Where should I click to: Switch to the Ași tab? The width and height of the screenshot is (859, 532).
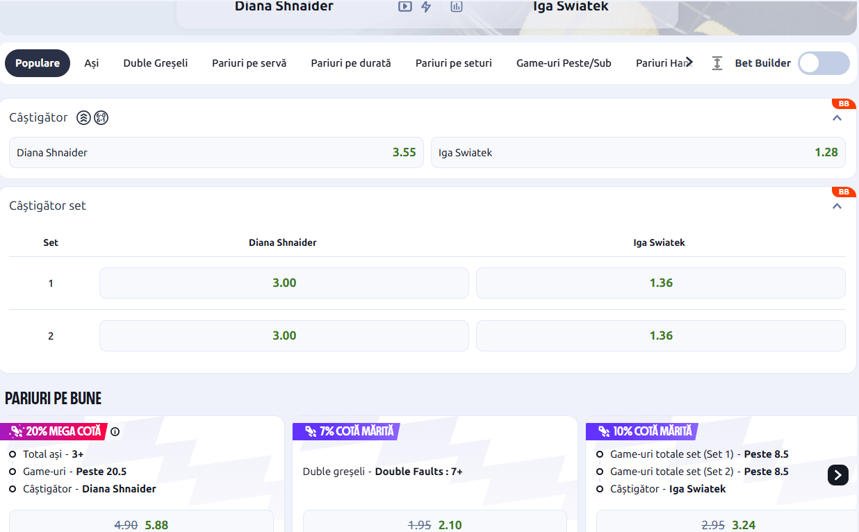point(92,63)
